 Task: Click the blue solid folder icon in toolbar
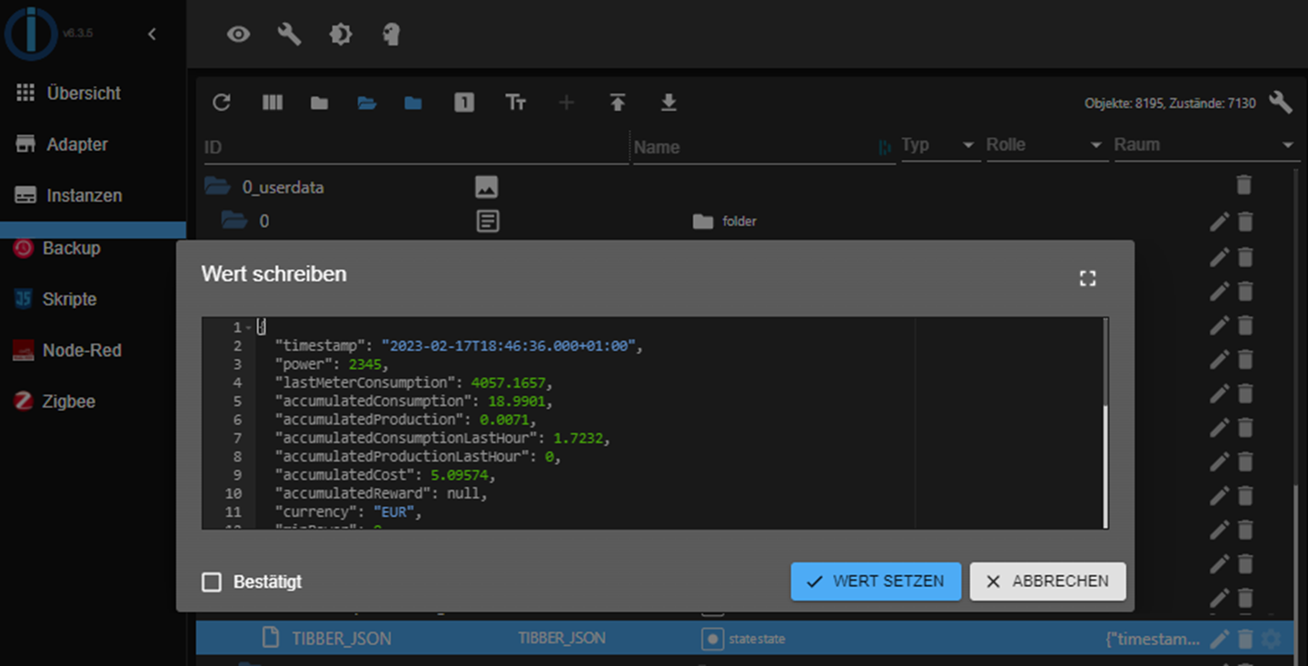pos(413,104)
